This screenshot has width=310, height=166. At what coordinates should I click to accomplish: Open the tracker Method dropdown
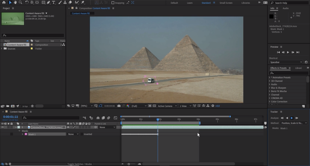pyautogui.click(x=294, y=123)
